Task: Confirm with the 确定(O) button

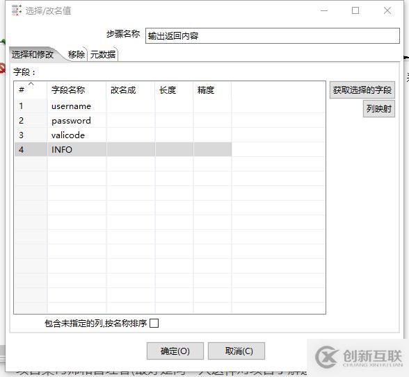Action: pos(175,351)
